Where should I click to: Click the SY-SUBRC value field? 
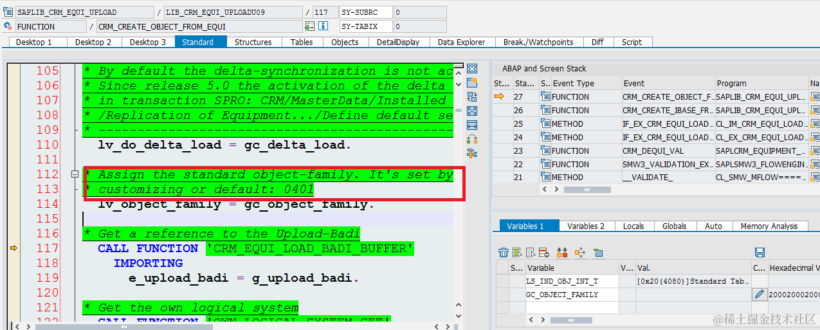[419, 12]
